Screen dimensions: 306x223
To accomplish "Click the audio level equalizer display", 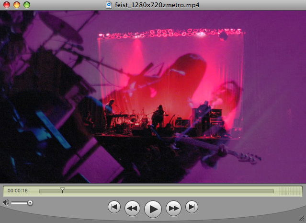I will click(x=289, y=191).
